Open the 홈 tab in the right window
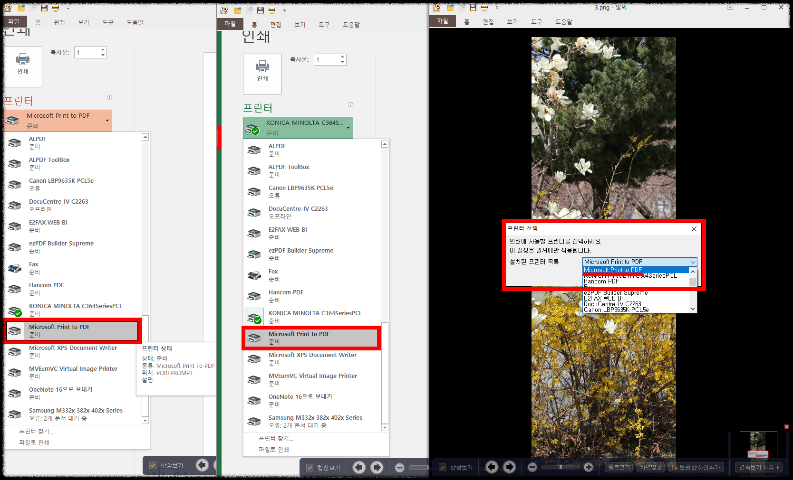Viewport: 793px width, 480px height. coord(467,22)
